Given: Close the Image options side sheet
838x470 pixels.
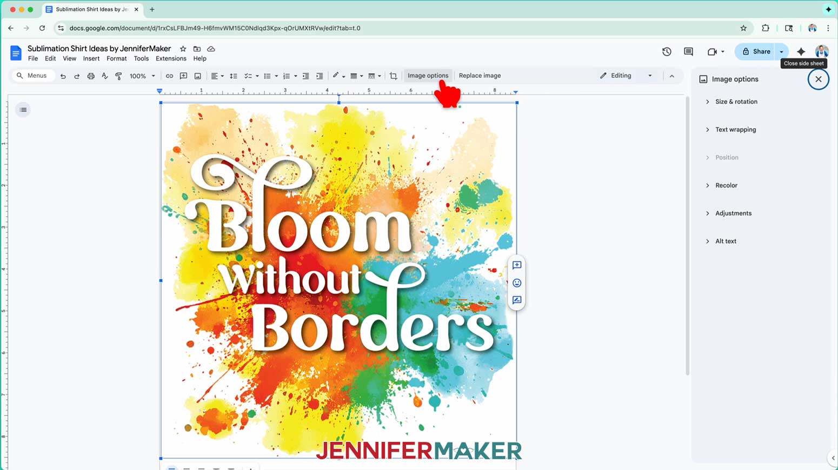Looking at the screenshot, I should tap(819, 79).
